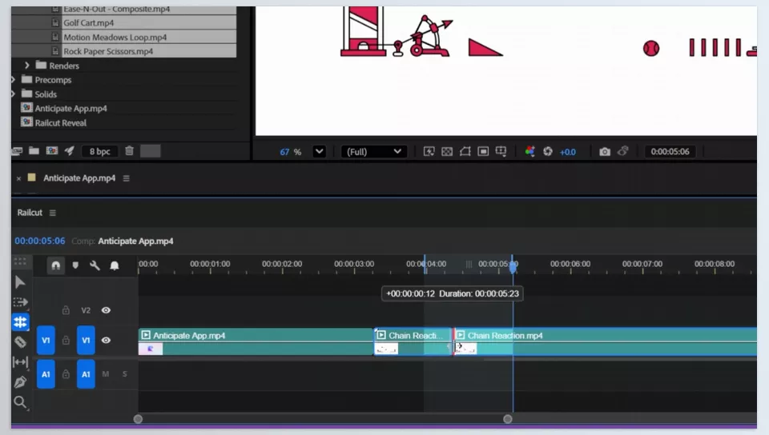Click the Region of Interest icon
Screen dimensions: 769x435
[x=483, y=152]
